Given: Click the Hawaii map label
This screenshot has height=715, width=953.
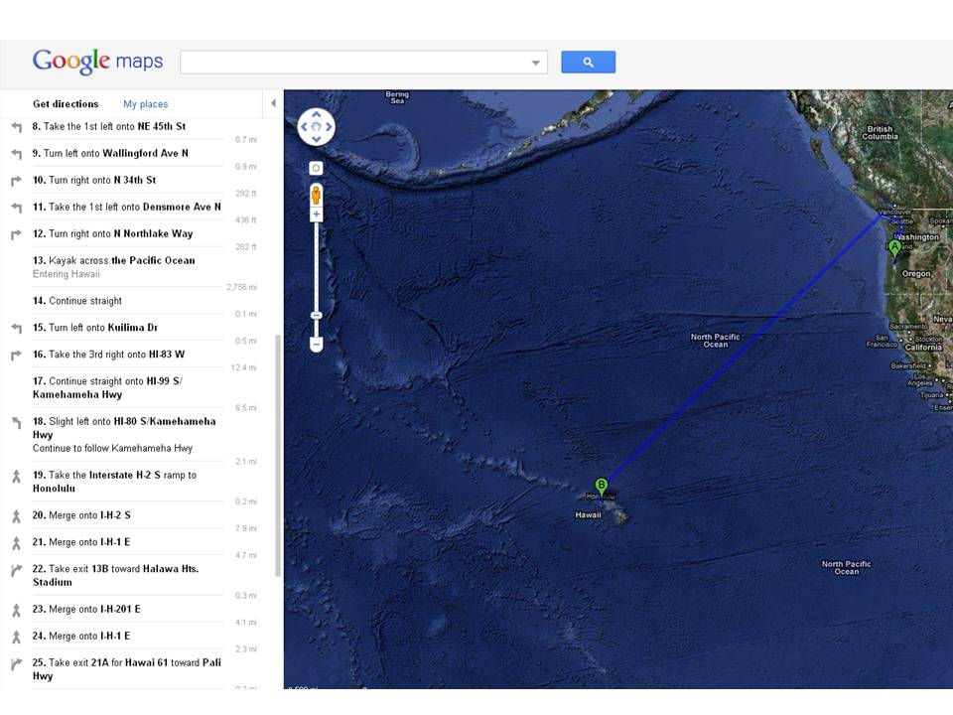Looking at the screenshot, I should (588, 515).
